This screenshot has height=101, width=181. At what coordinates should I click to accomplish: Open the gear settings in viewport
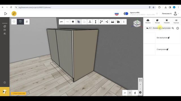140,92
